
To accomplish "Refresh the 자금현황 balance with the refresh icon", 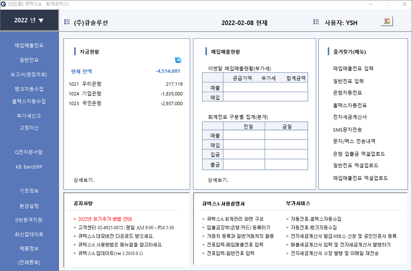I will pos(178,60).
